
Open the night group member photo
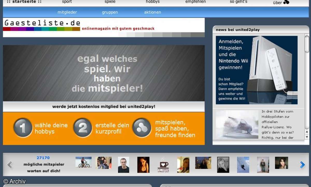(203, 163)
